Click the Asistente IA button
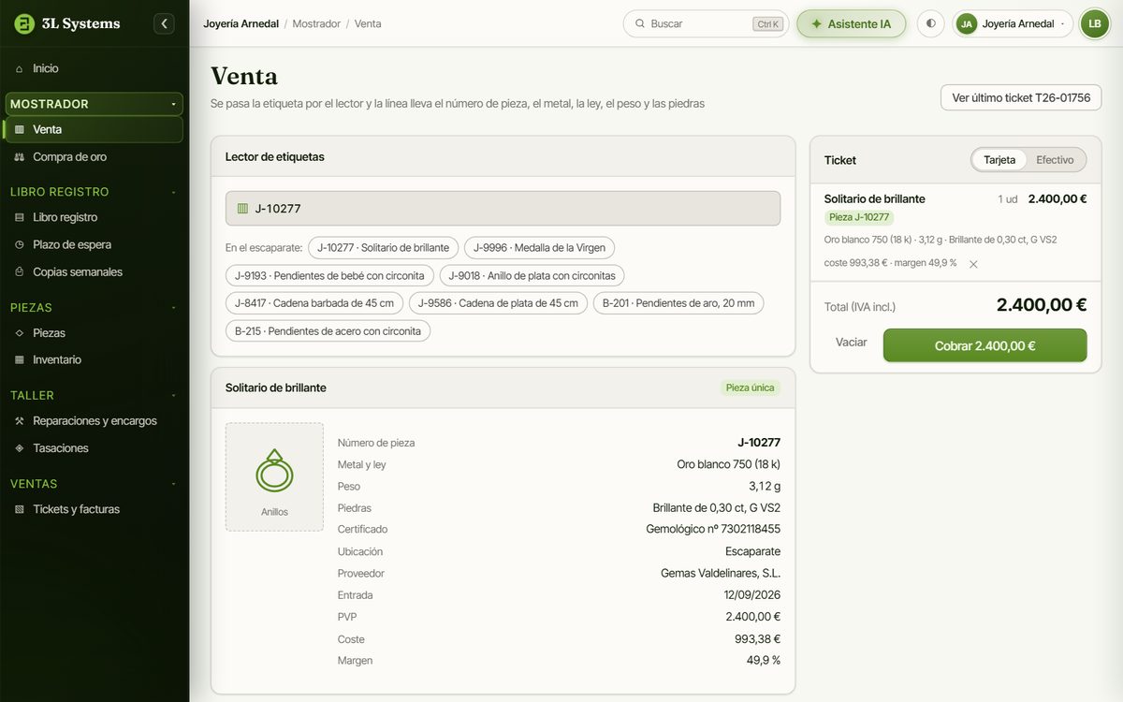This screenshot has width=1123, height=702. click(852, 23)
